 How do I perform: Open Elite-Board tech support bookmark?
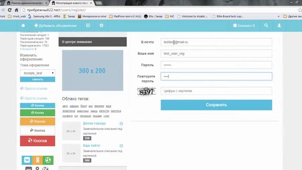(227, 17)
